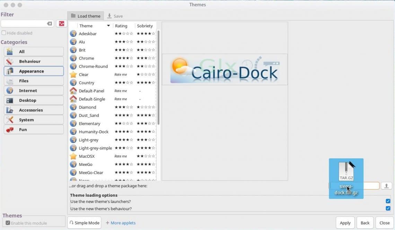Click the Filter search text field

click(x=24, y=24)
